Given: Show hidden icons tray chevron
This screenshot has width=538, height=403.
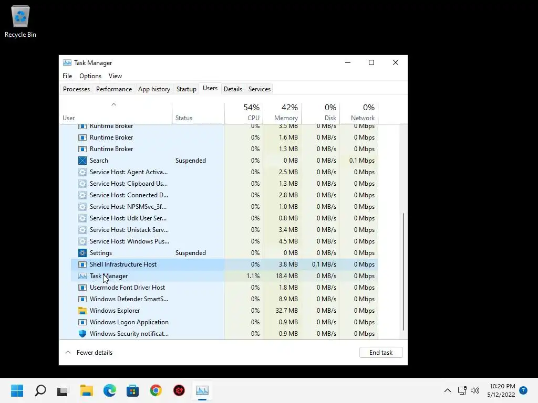Looking at the screenshot, I should click(x=448, y=390).
